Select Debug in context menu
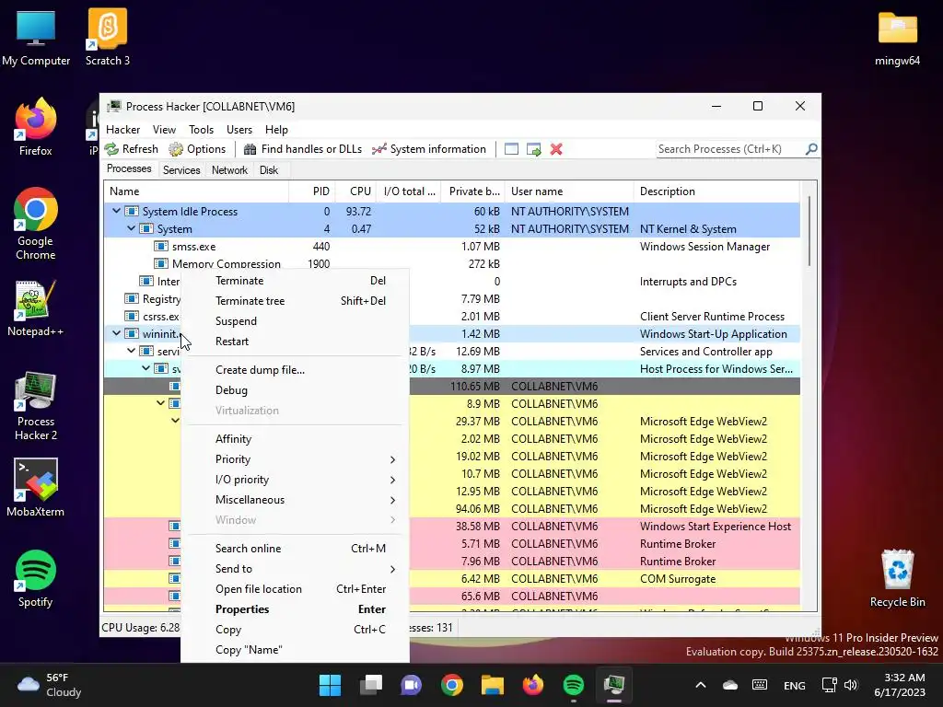 pyautogui.click(x=295, y=390)
